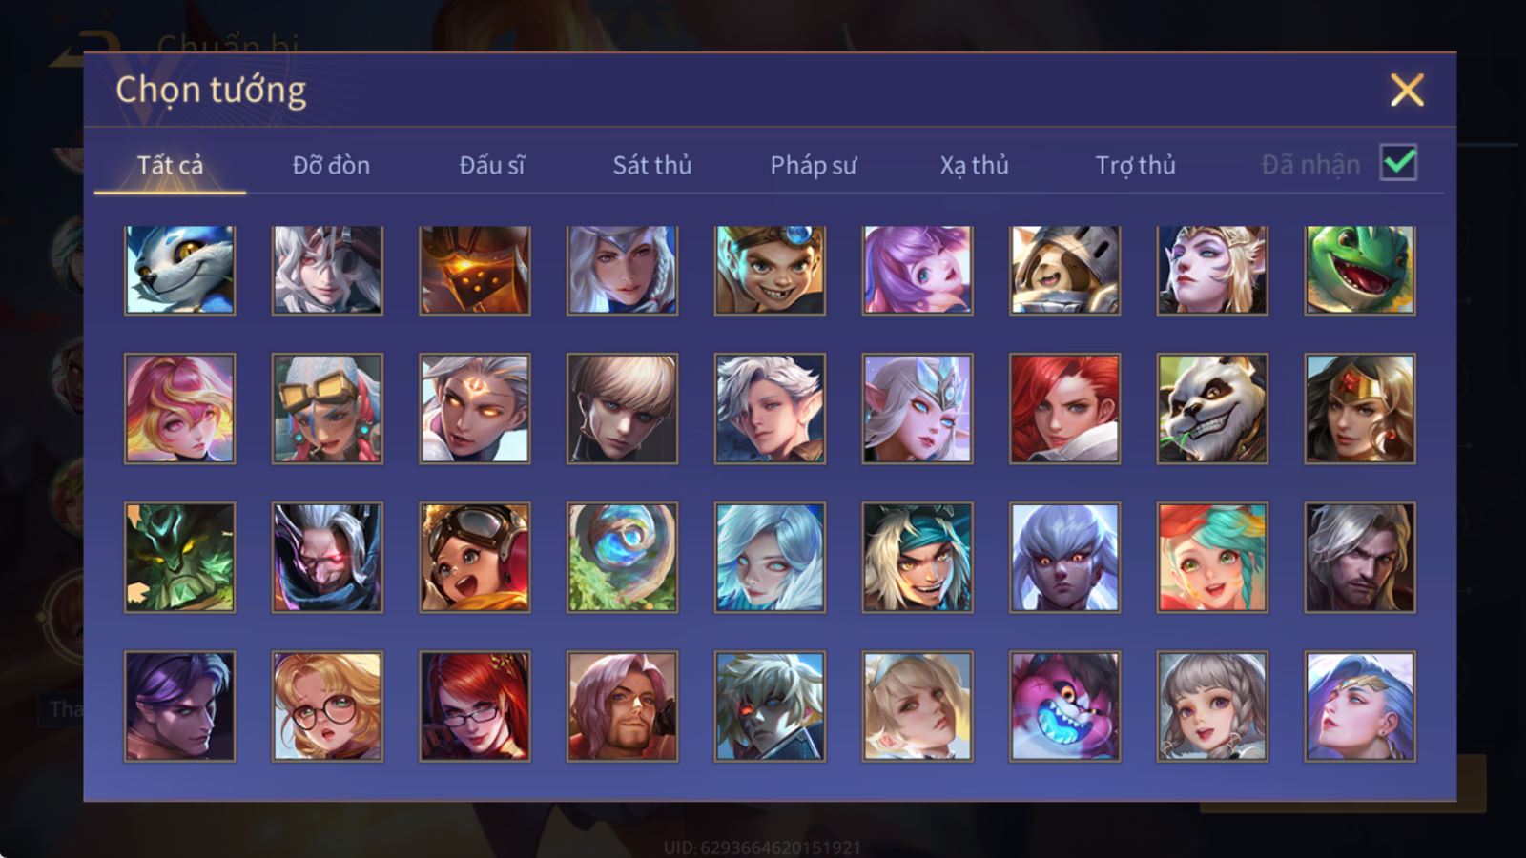Toggle the Đã nhận checkbox
Image resolution: width=1526 pixels, height=858 pixels.
point(1398,163)
